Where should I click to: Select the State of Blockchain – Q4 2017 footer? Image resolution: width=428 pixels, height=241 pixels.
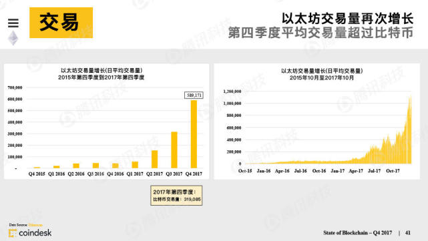coord(358,233)
